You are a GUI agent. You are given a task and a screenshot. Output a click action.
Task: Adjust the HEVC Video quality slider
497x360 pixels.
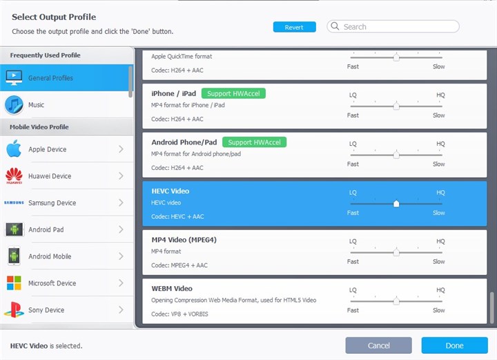pos(396,204)
